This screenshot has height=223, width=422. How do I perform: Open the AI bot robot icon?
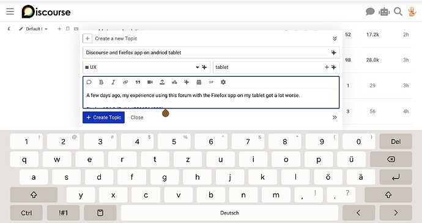pyautogui.click(x=384, y=12)
